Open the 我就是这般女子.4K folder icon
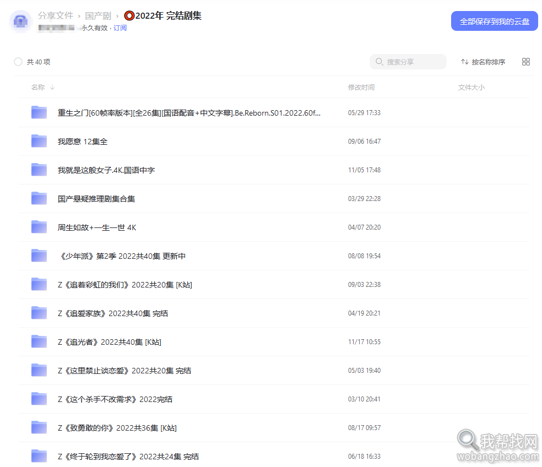 [39, 170]
